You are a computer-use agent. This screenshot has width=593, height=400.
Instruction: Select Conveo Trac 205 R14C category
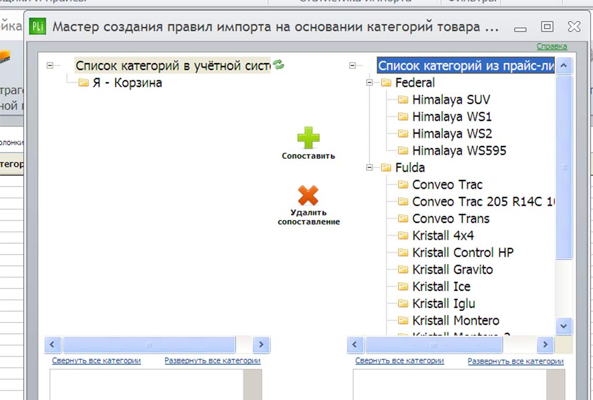pos(484,201)
